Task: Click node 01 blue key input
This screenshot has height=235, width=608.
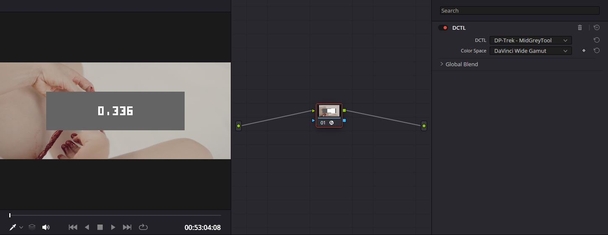Action: pos(313,121)
